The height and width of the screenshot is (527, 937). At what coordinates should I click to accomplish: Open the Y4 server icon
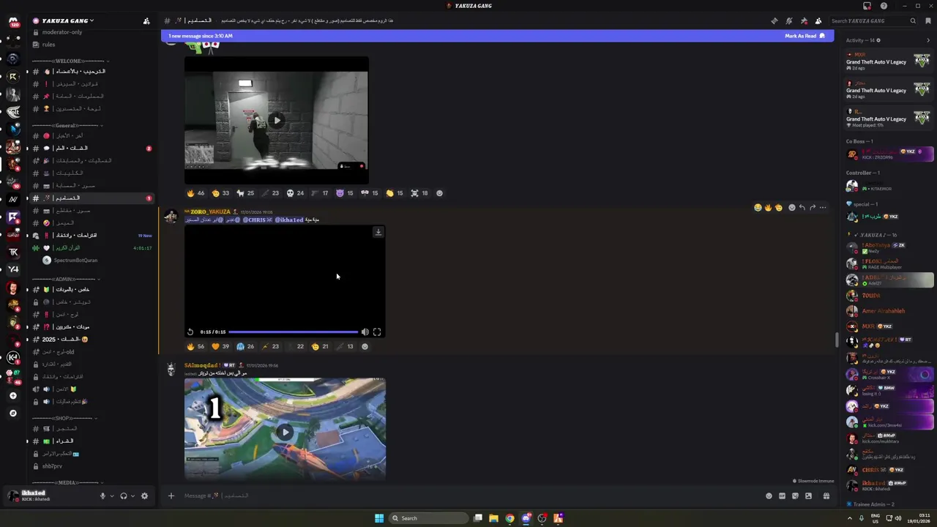tap(12, 269)
